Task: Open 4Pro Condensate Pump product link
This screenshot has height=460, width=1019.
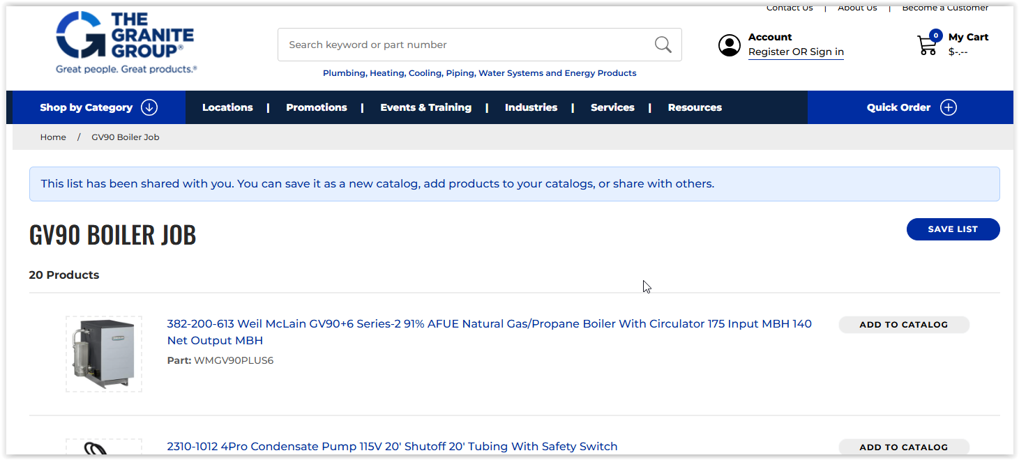Action: point(393,446)
